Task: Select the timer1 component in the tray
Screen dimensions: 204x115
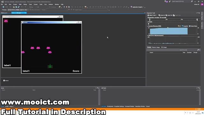Action: (6, 80)
